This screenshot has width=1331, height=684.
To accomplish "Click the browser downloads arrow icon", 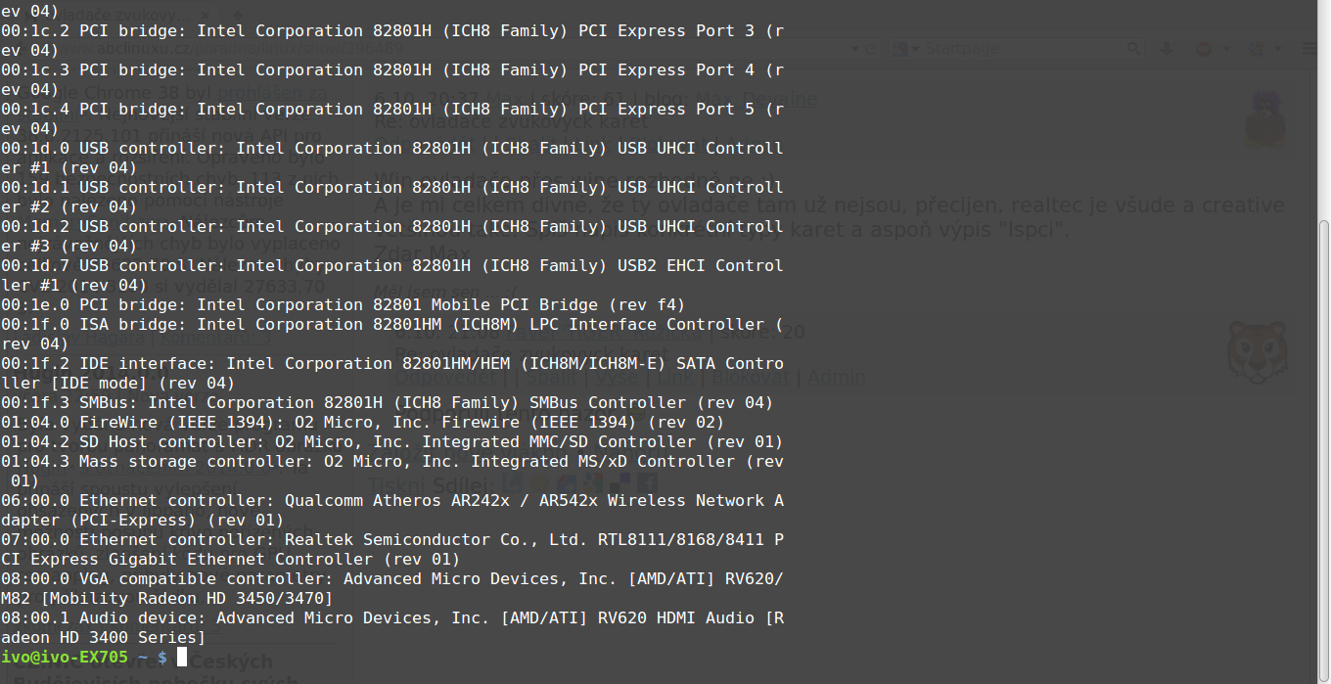I will click(x=1169, y=48).
